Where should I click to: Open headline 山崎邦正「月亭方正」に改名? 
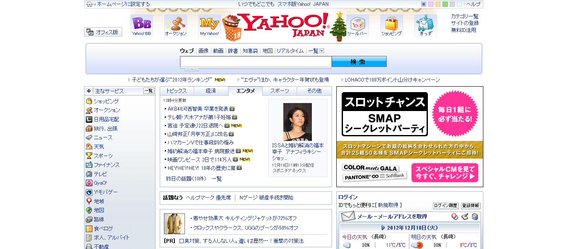click(198, 134)
